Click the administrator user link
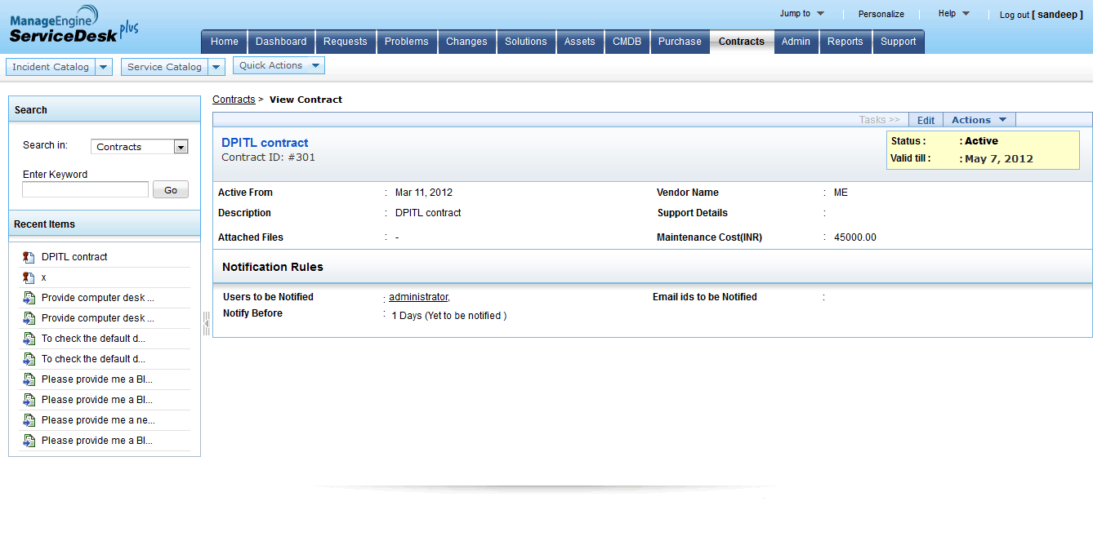The height and width of the screenshot is (541, 1093). tap(418, 297)
